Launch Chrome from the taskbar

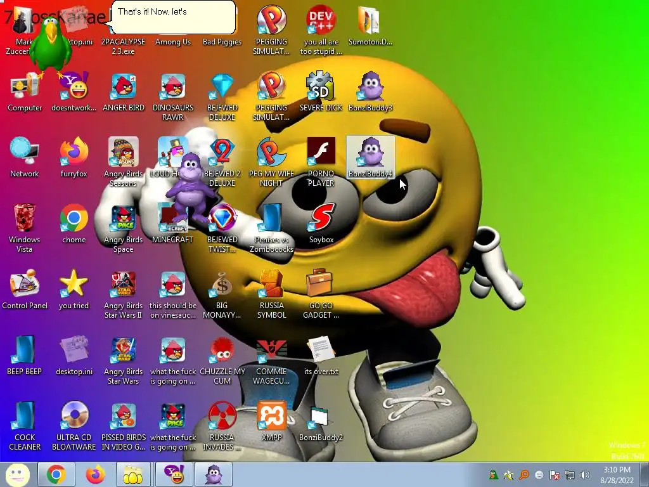[56, 474]
